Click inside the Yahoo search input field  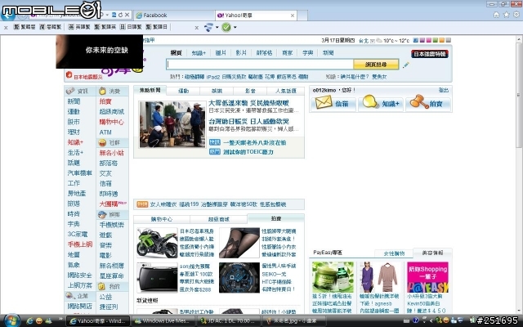pyautogui.click(x=260, y=65)
